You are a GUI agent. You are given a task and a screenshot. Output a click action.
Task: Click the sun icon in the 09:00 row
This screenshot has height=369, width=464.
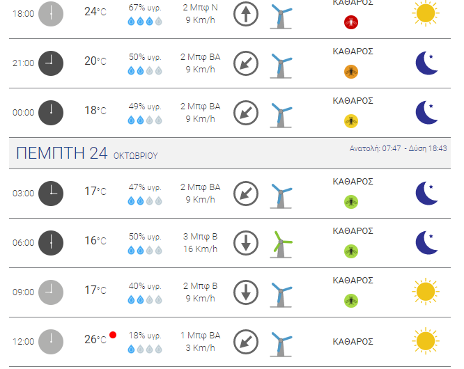click(x=426, y=292)
